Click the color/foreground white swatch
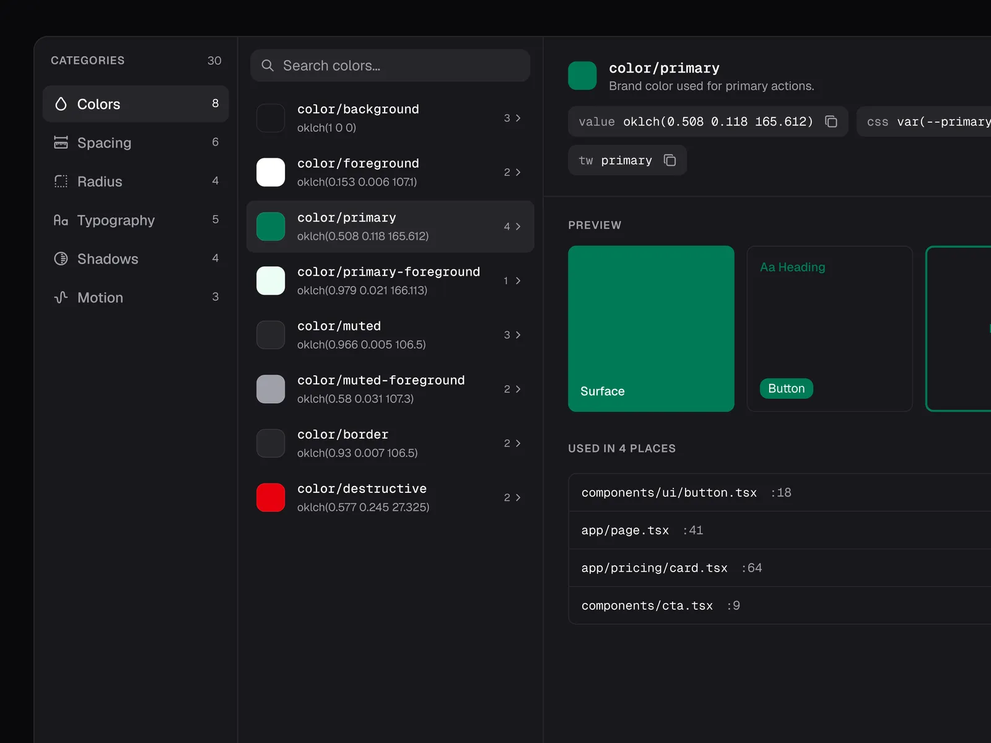The width and height of the screenshot is (991, 743). click(271, 172)
